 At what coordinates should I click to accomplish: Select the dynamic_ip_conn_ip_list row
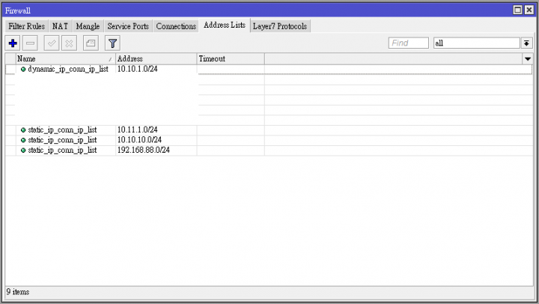coord(269,69)
